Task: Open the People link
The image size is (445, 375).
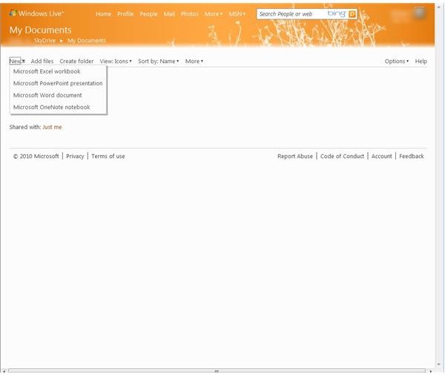Action: [148, 14]
